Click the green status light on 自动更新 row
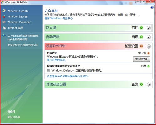The height and width of the screenshot is (125, 156). click(x=141, y=37)
